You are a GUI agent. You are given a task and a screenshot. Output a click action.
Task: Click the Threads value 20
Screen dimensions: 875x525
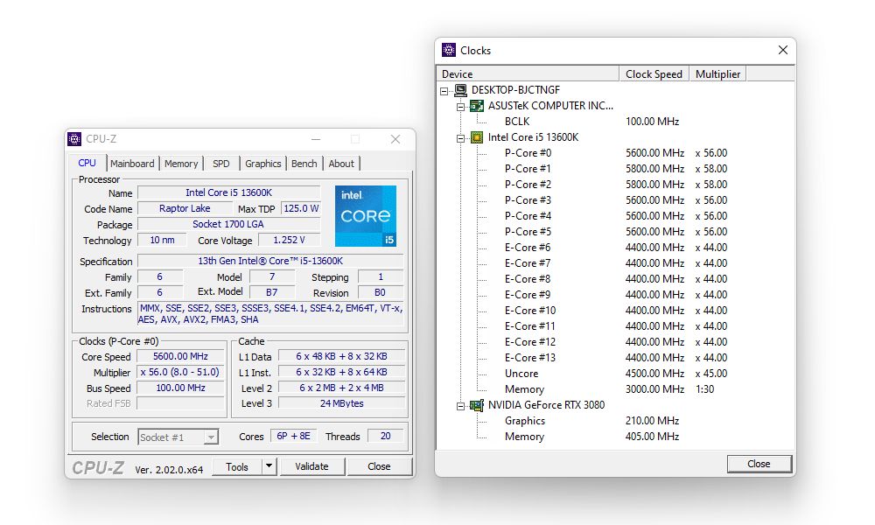click(386, 436)
